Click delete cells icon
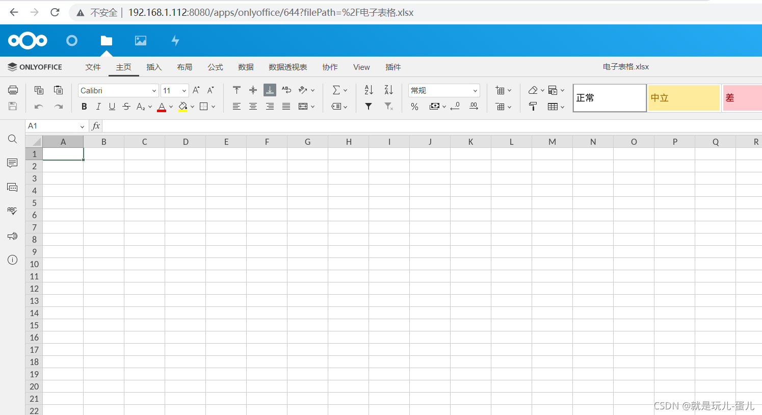Screen dimensions: 762x415 [500, 107]
